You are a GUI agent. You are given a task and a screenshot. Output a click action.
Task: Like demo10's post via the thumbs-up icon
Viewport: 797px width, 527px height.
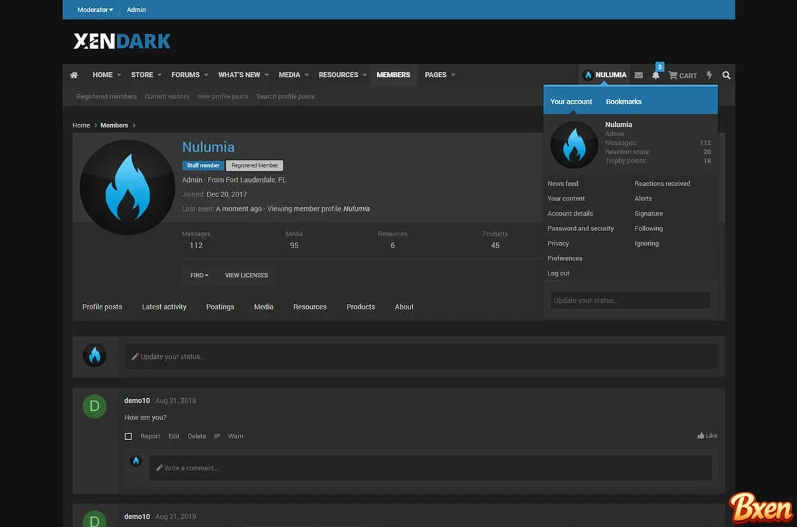tap(707, 435)
